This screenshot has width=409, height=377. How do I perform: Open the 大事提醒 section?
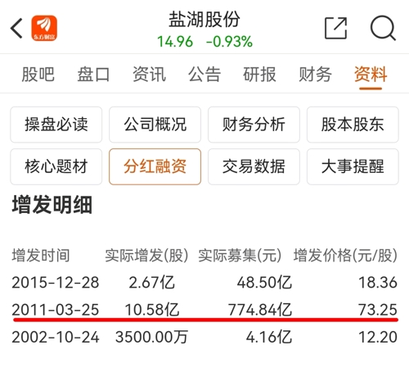click(353, 166)
